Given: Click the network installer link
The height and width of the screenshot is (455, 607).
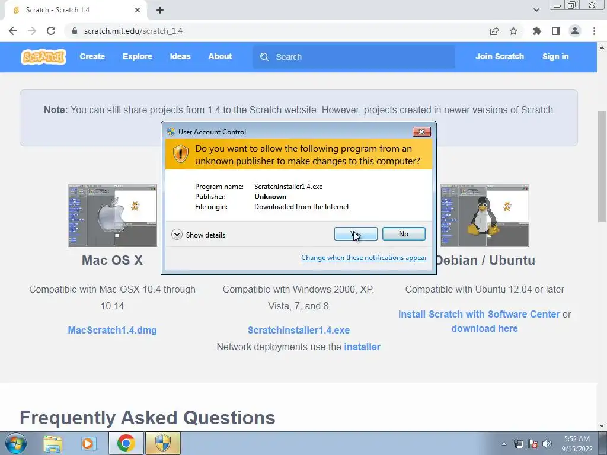Looking at the screenshot, I should coord(362,347).
